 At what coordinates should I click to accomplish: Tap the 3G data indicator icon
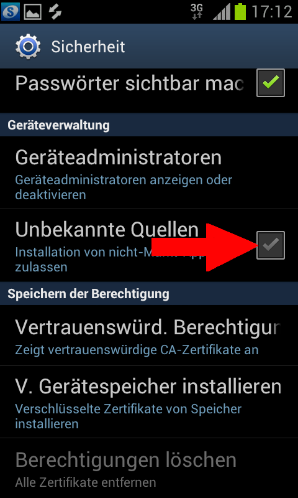coord(197,12)
